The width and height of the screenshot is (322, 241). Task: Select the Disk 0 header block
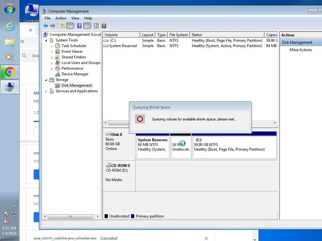pos(119,146)
